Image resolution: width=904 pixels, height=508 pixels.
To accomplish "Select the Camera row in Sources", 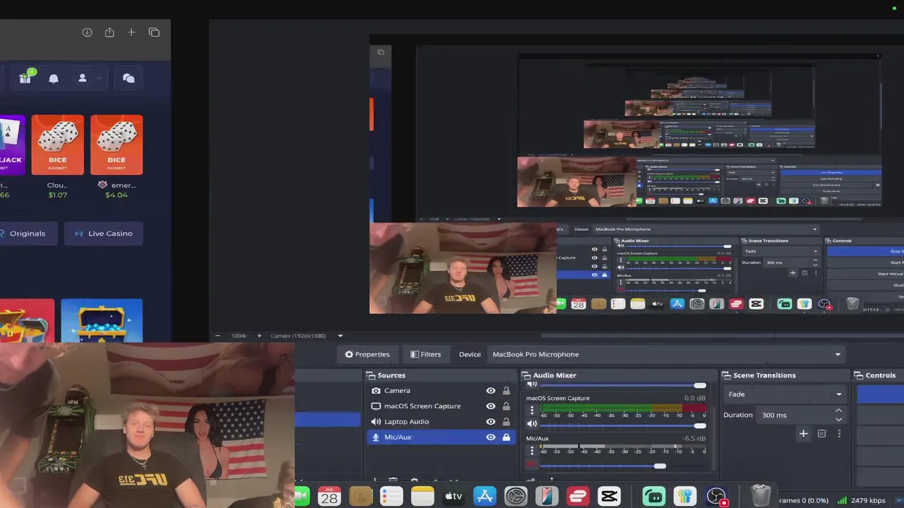I will pos(441,391).
